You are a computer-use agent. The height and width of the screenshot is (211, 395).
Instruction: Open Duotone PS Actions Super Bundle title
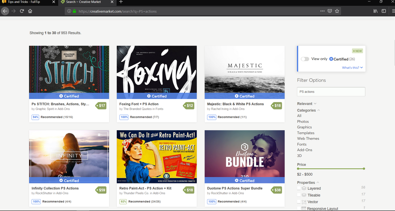pos(235,188)
